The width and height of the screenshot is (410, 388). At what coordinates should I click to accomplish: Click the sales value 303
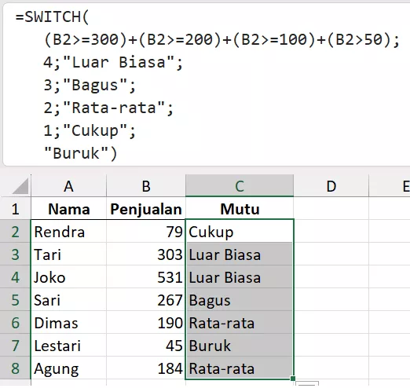(x=146, y=254)
